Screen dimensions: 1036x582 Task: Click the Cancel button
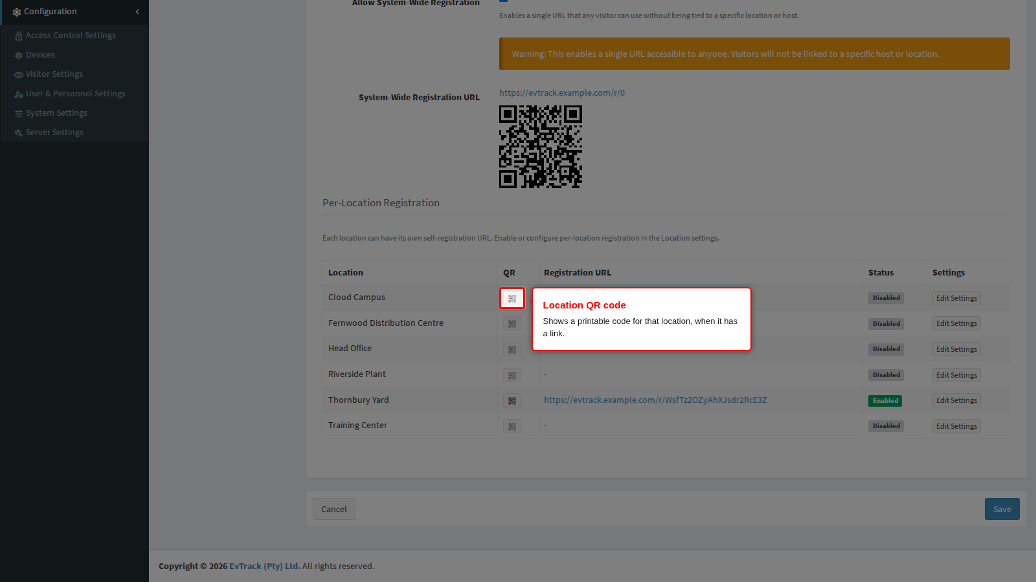pyautogui.click(x=334, y=509)
